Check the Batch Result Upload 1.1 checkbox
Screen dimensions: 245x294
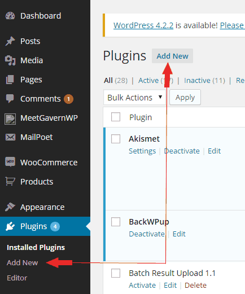(x=116, y=273)
